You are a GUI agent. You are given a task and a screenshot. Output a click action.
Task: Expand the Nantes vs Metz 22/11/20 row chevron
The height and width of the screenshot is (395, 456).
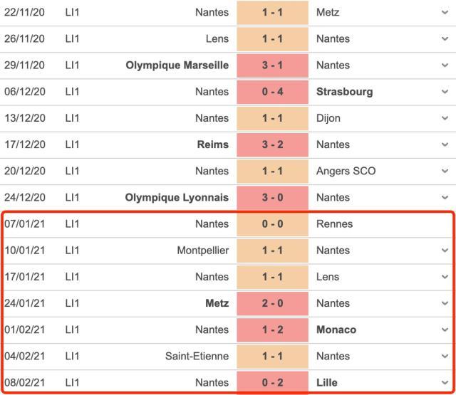tap(445, 12)
